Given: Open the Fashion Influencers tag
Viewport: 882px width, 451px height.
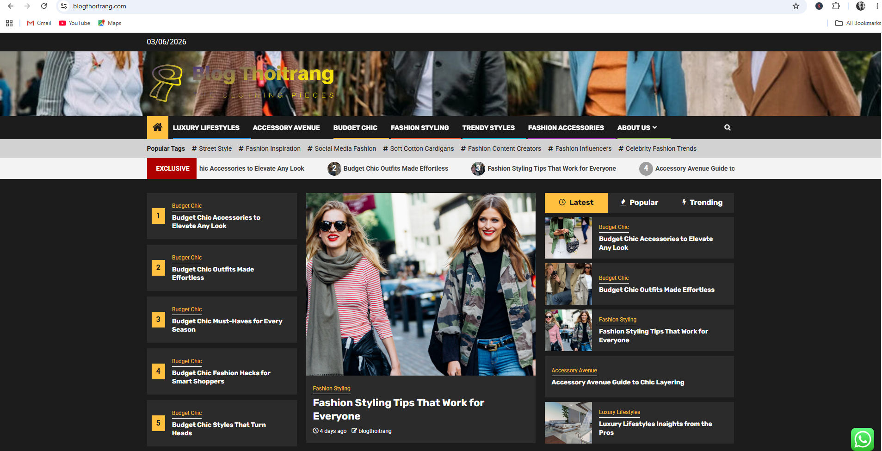Looking at the screenshot, I should tap(580, 148).
